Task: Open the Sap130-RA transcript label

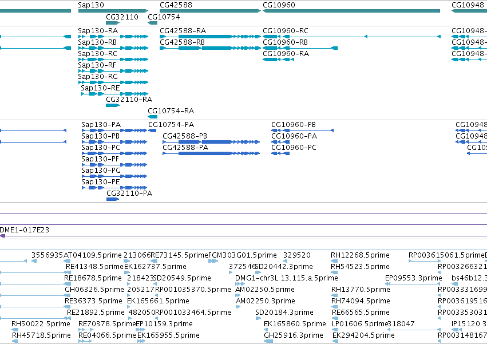Action: pyautogui.click(x=98, y=31)
